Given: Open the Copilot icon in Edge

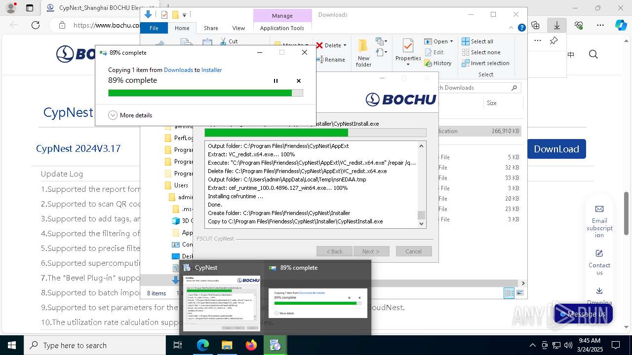Looking at the screenshot, I should click(621, 25).
